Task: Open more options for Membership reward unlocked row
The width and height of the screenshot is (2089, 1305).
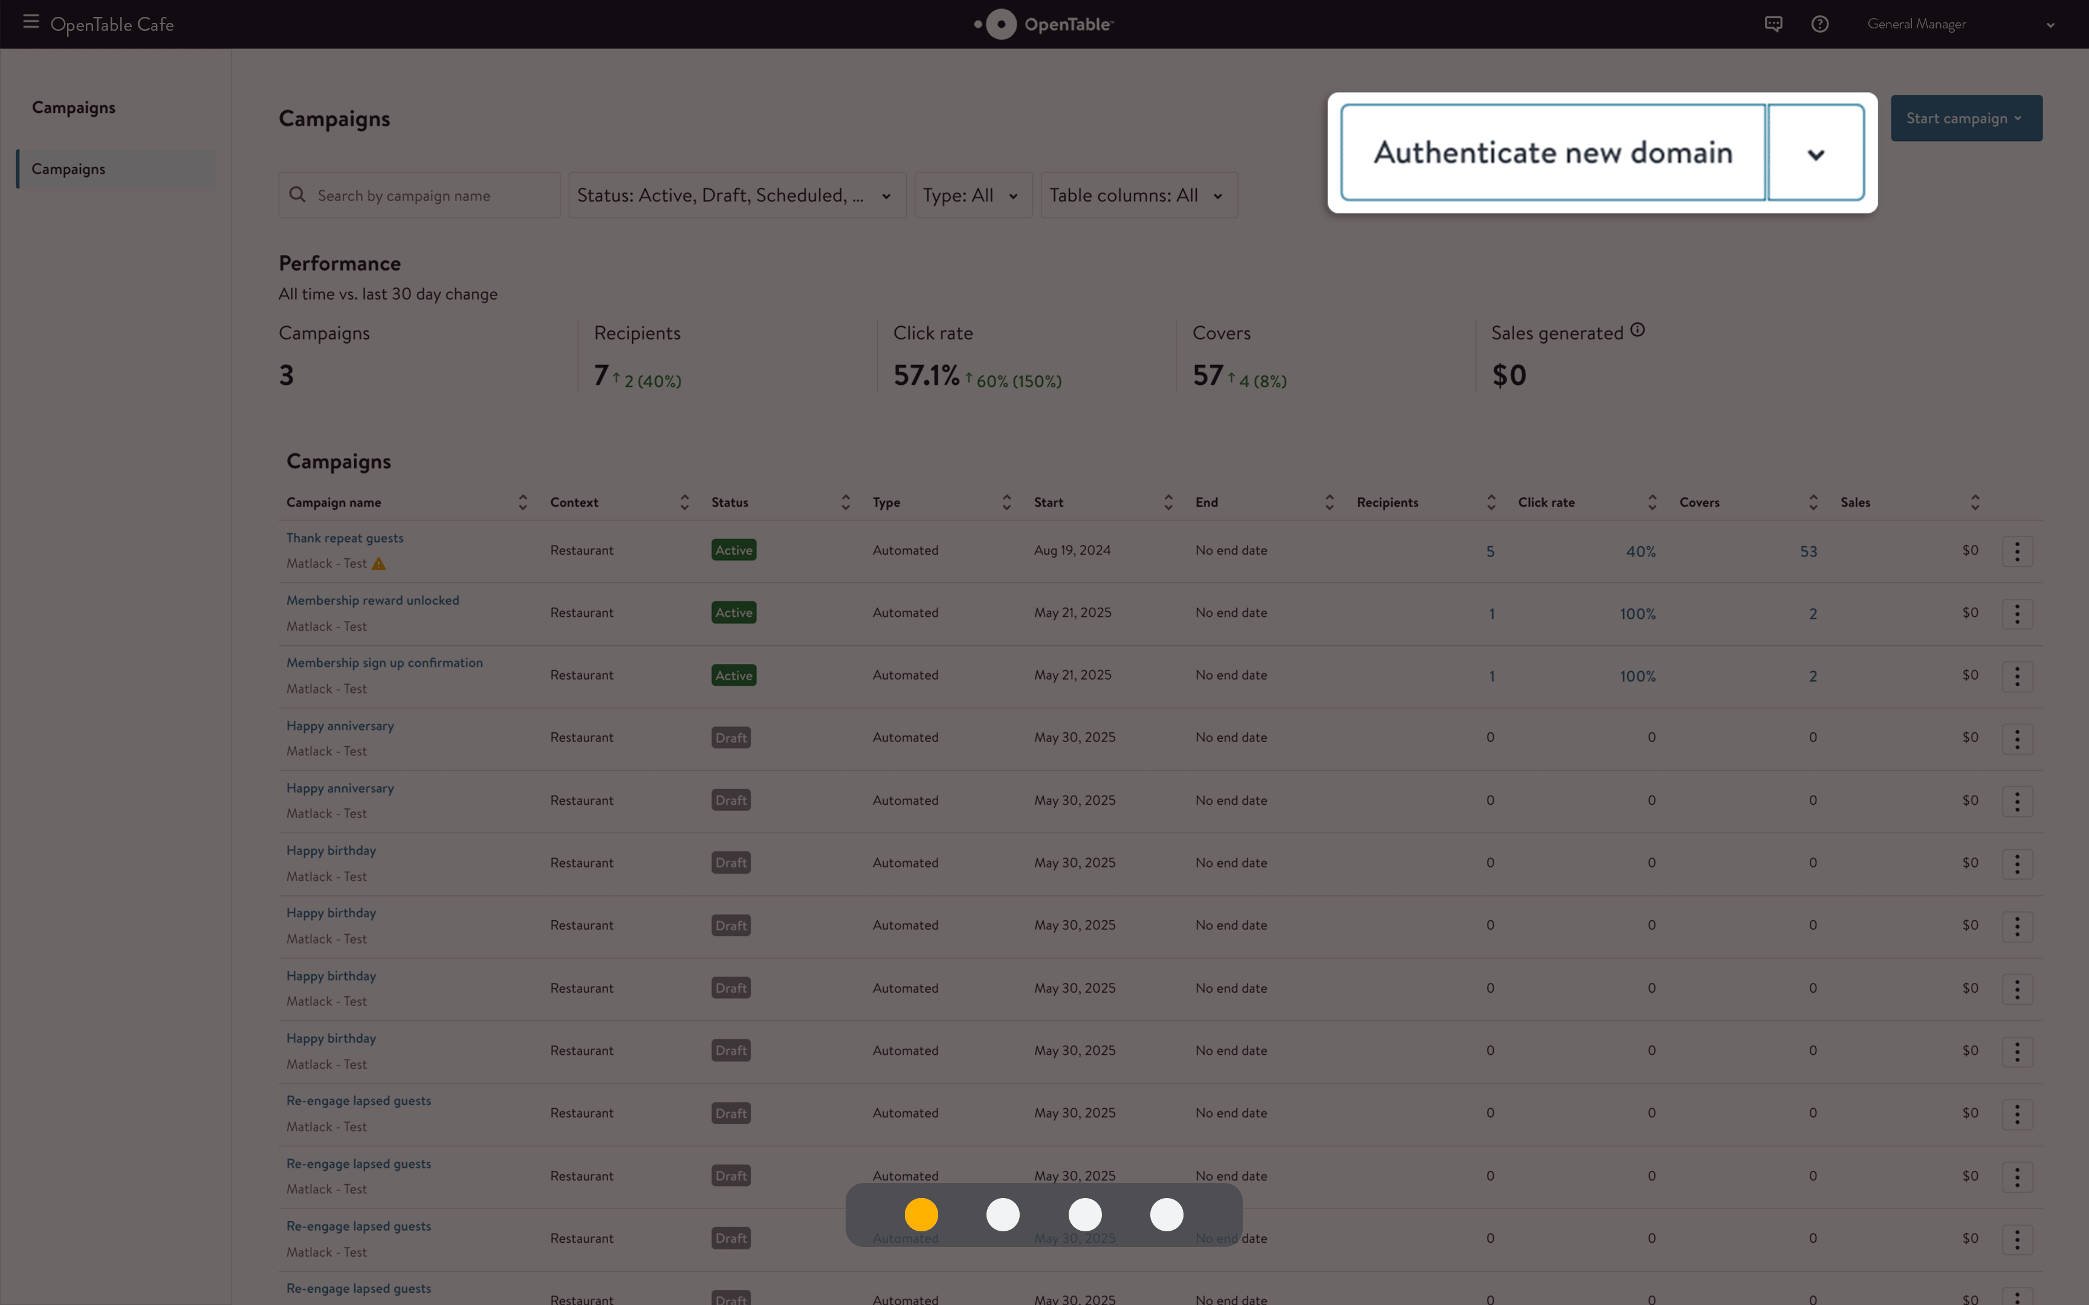Action: (2017, 614)
